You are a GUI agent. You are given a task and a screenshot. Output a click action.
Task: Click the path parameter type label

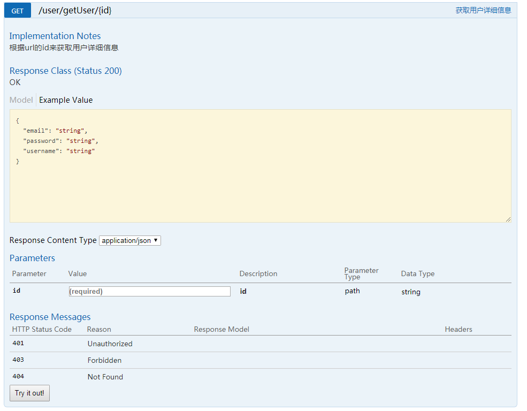point(352,291)
